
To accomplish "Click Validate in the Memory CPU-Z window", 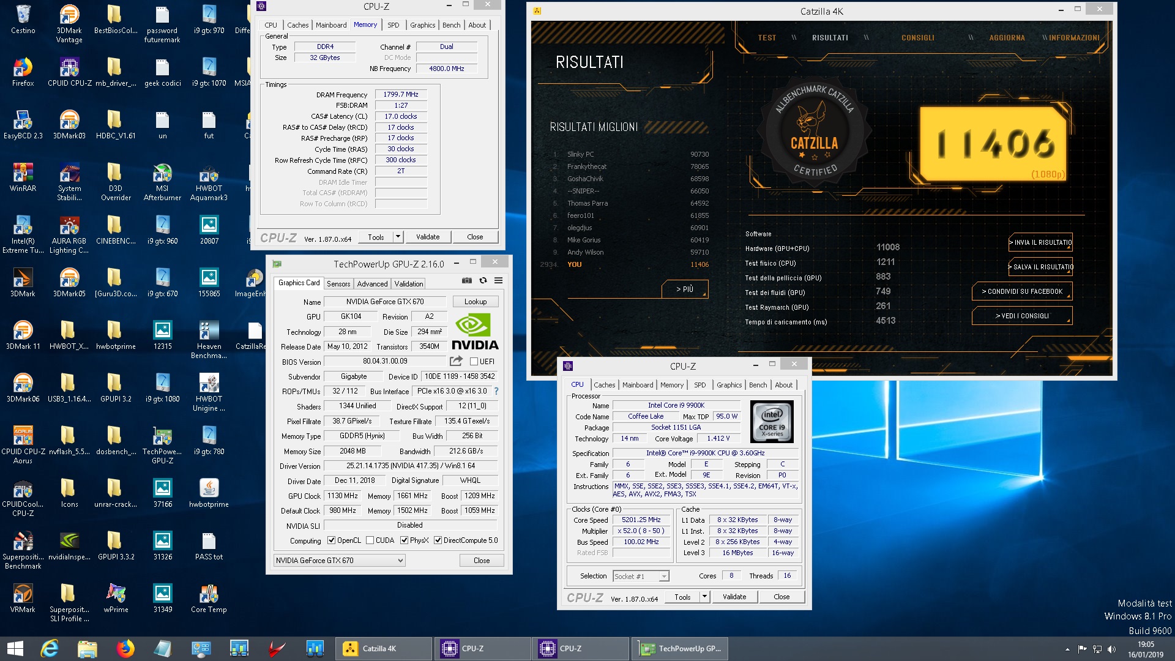I will click(x=428, y=237).
